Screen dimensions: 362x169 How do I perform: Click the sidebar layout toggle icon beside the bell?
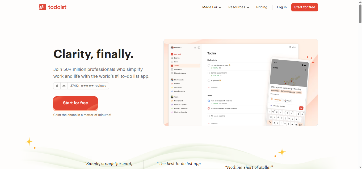coord(199,47)
